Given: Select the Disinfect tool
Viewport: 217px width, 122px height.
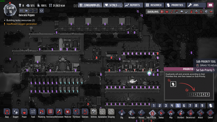Looking at the screenshot, I should [181, 114].
